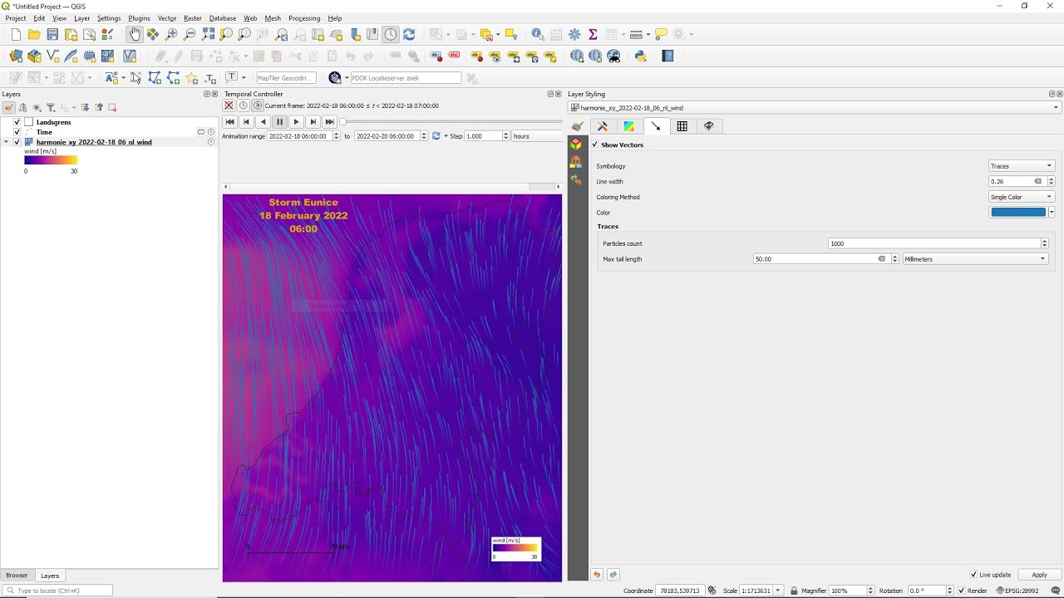
Task: Click the Apply button
Action: tap(1040, 575)
